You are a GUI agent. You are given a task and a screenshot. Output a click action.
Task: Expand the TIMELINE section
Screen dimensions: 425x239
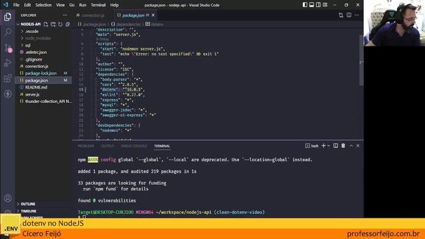(29, 211)
